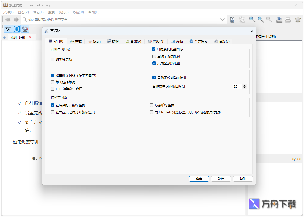Enable 隐藏单标签页 option
304x217 pixels.
(x=151, y=105)
